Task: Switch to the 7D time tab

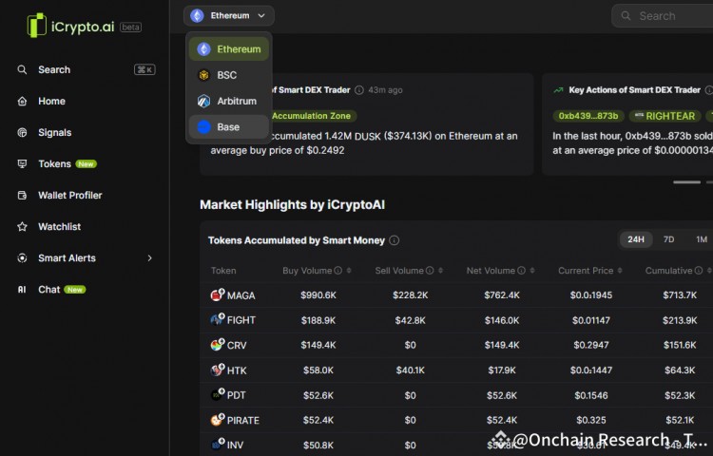Action: pyautogui.click(x=668, y=239)
